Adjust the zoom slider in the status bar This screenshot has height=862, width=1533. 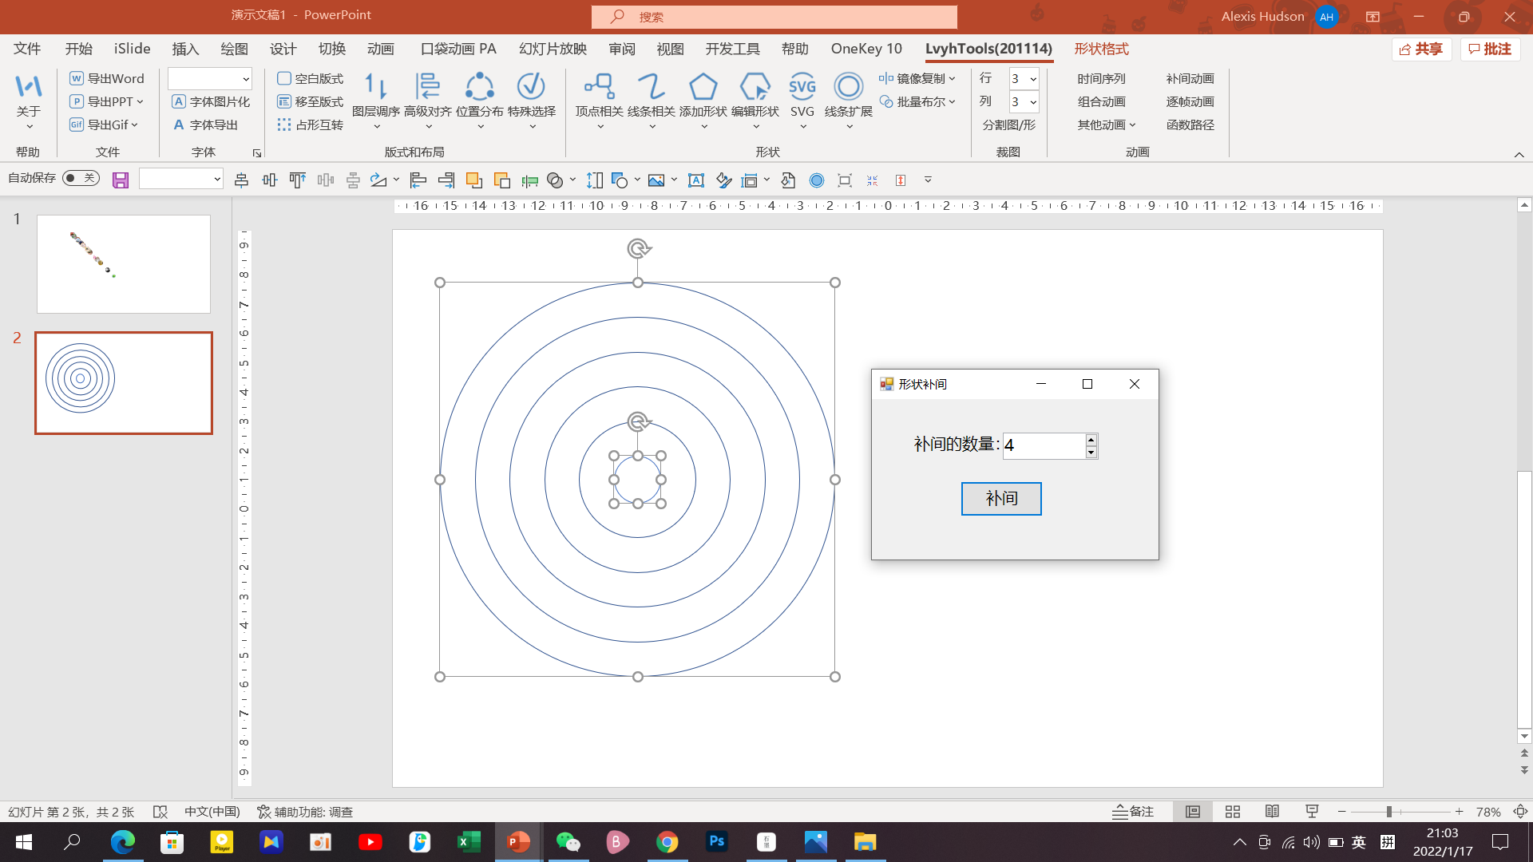tap(1389, 812)
